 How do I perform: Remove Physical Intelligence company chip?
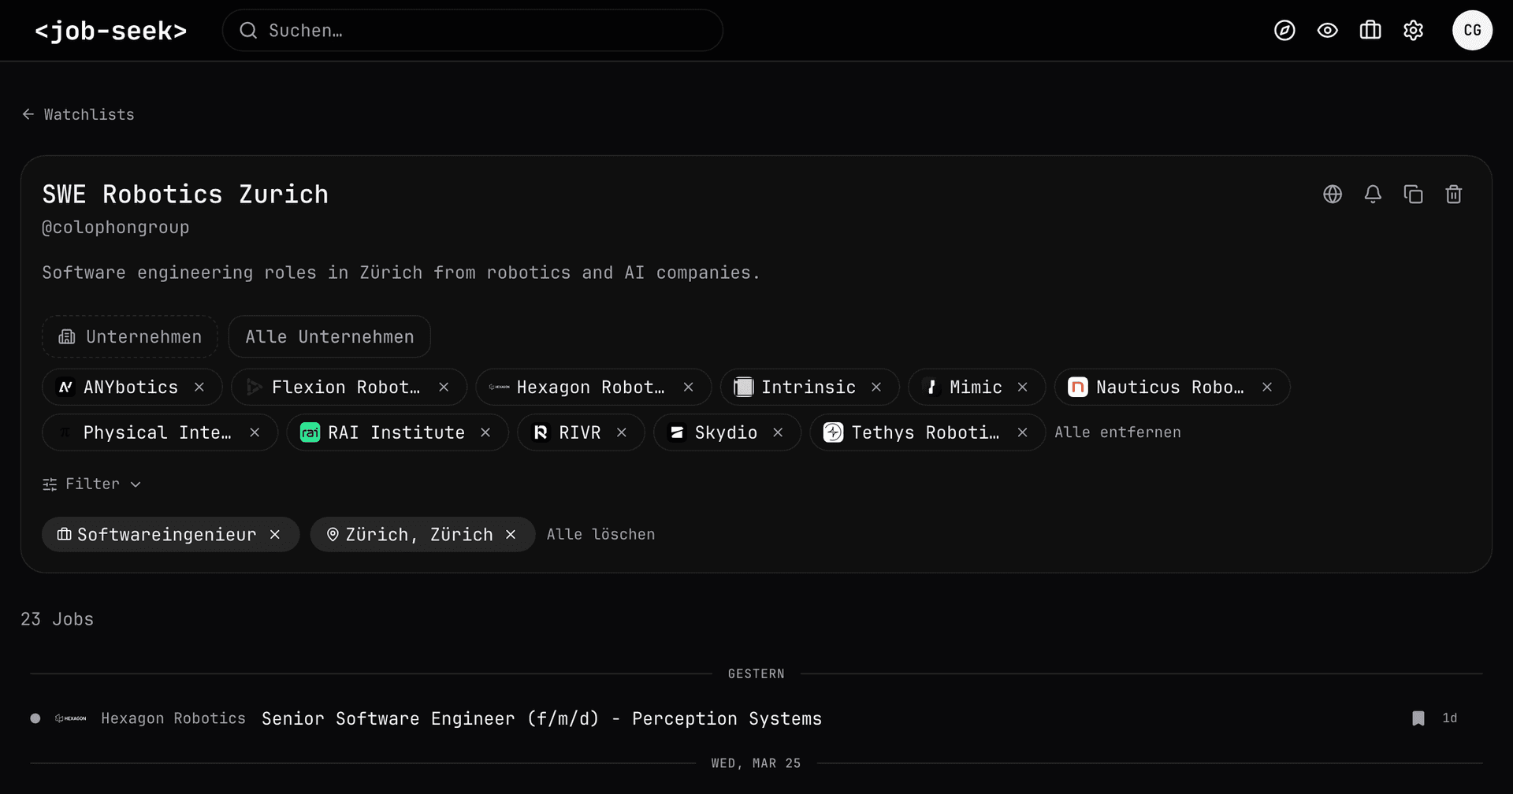(x=255, y=432)
